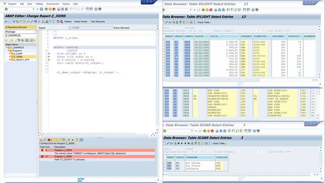Click green Back icon in SCARR Data Browser toolbar
This screenshot has height=183, width=325.
(205, 131)
